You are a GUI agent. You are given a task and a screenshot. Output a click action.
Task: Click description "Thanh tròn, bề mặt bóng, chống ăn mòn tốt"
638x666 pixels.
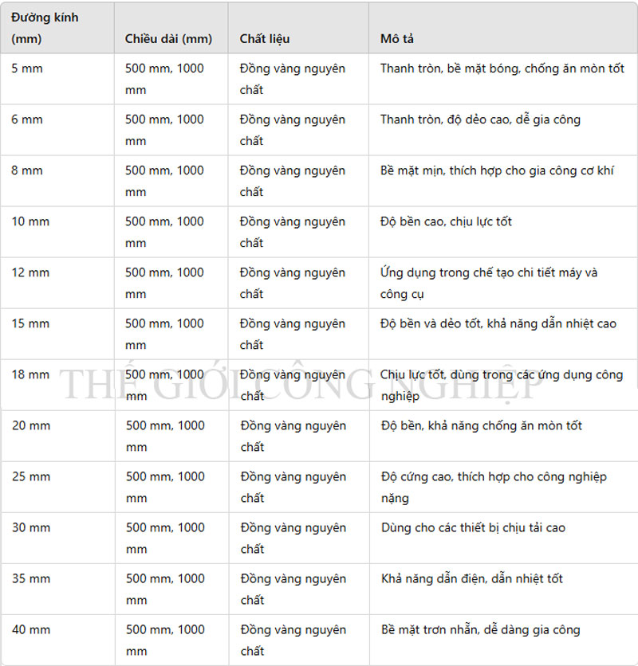click(x=502, y=69)
